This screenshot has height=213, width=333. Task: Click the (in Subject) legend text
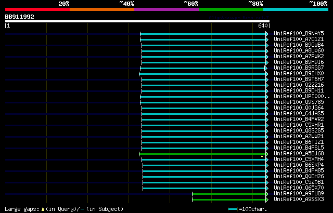point(105,209)
